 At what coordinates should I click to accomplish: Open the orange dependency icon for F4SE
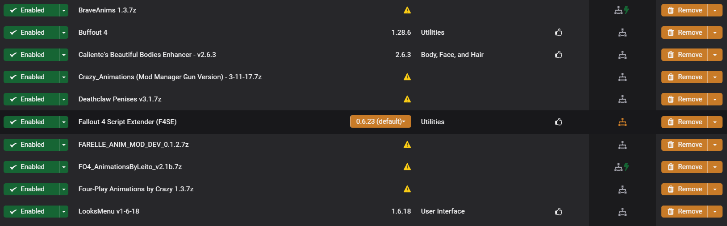point(623,122)
